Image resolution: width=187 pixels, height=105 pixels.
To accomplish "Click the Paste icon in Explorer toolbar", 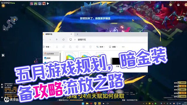I will [x=70, y=47].
